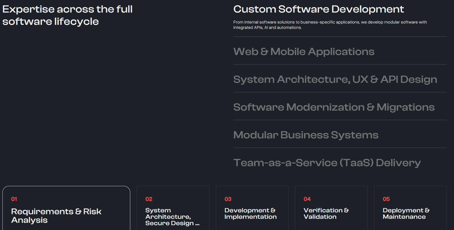This screenshot has height=230, width=454.
Task: Open the Verification & Validation step
Action: coord(326,213)
